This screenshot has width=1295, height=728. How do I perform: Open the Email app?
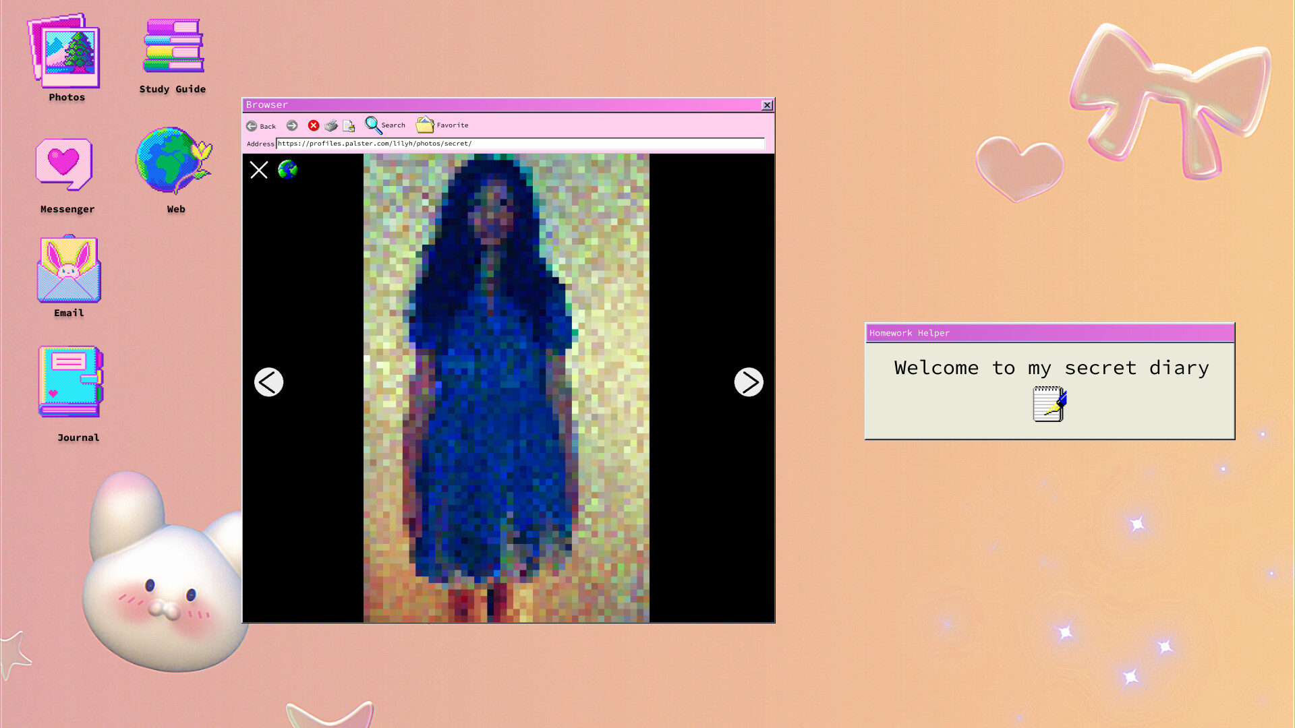coord(68,270)
